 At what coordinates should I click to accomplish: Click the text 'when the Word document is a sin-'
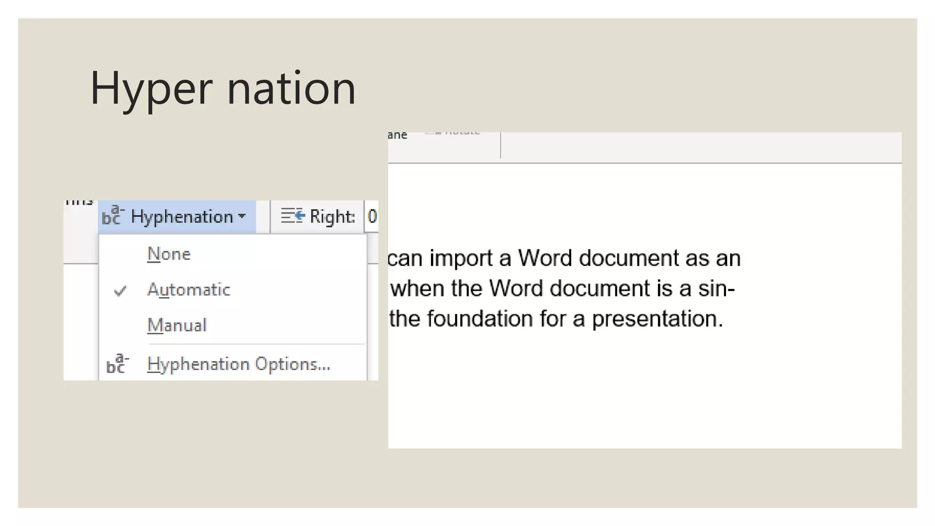pyautogui.click(x=562, y=289)
